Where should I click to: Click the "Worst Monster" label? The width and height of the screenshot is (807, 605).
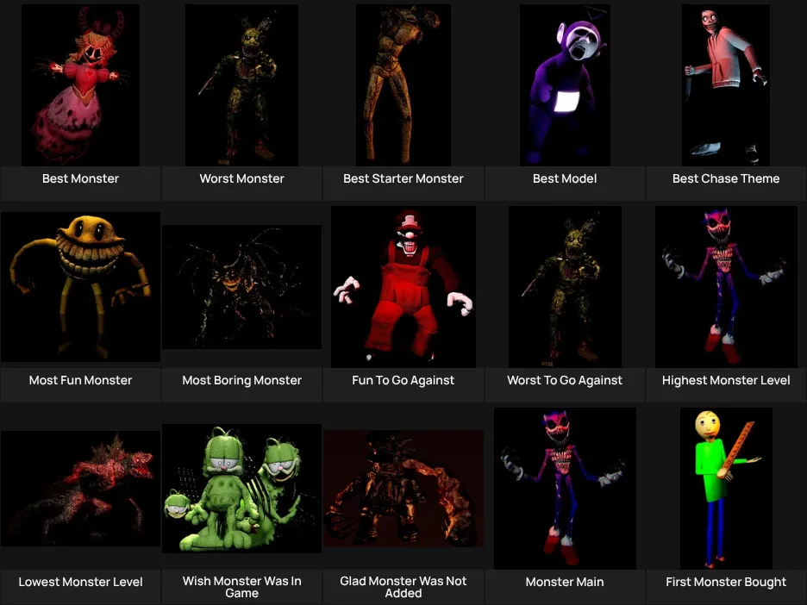(x=241, y=178)
